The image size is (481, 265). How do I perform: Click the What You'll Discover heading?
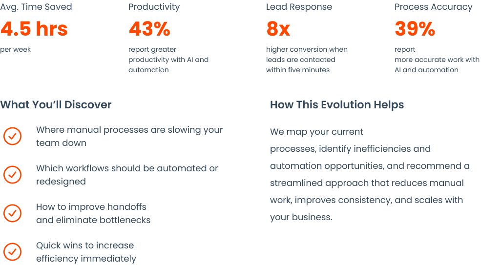pos(56,104)
